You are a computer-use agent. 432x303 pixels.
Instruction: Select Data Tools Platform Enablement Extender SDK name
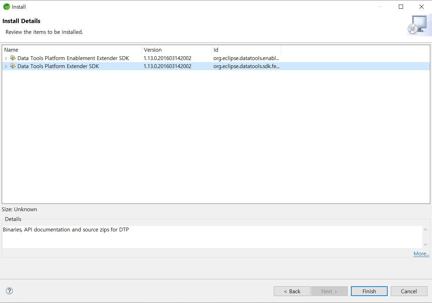pos(73,58)
